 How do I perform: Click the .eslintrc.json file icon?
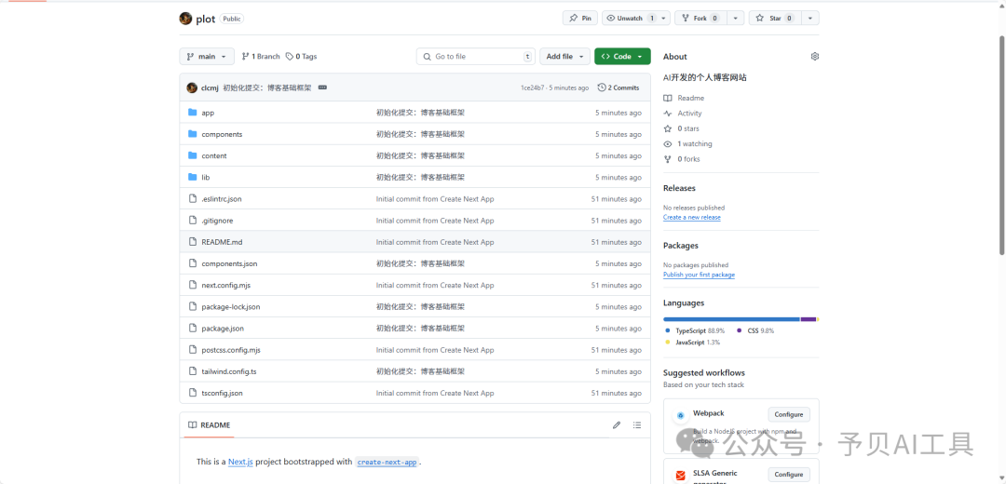(x=193, y=199)
